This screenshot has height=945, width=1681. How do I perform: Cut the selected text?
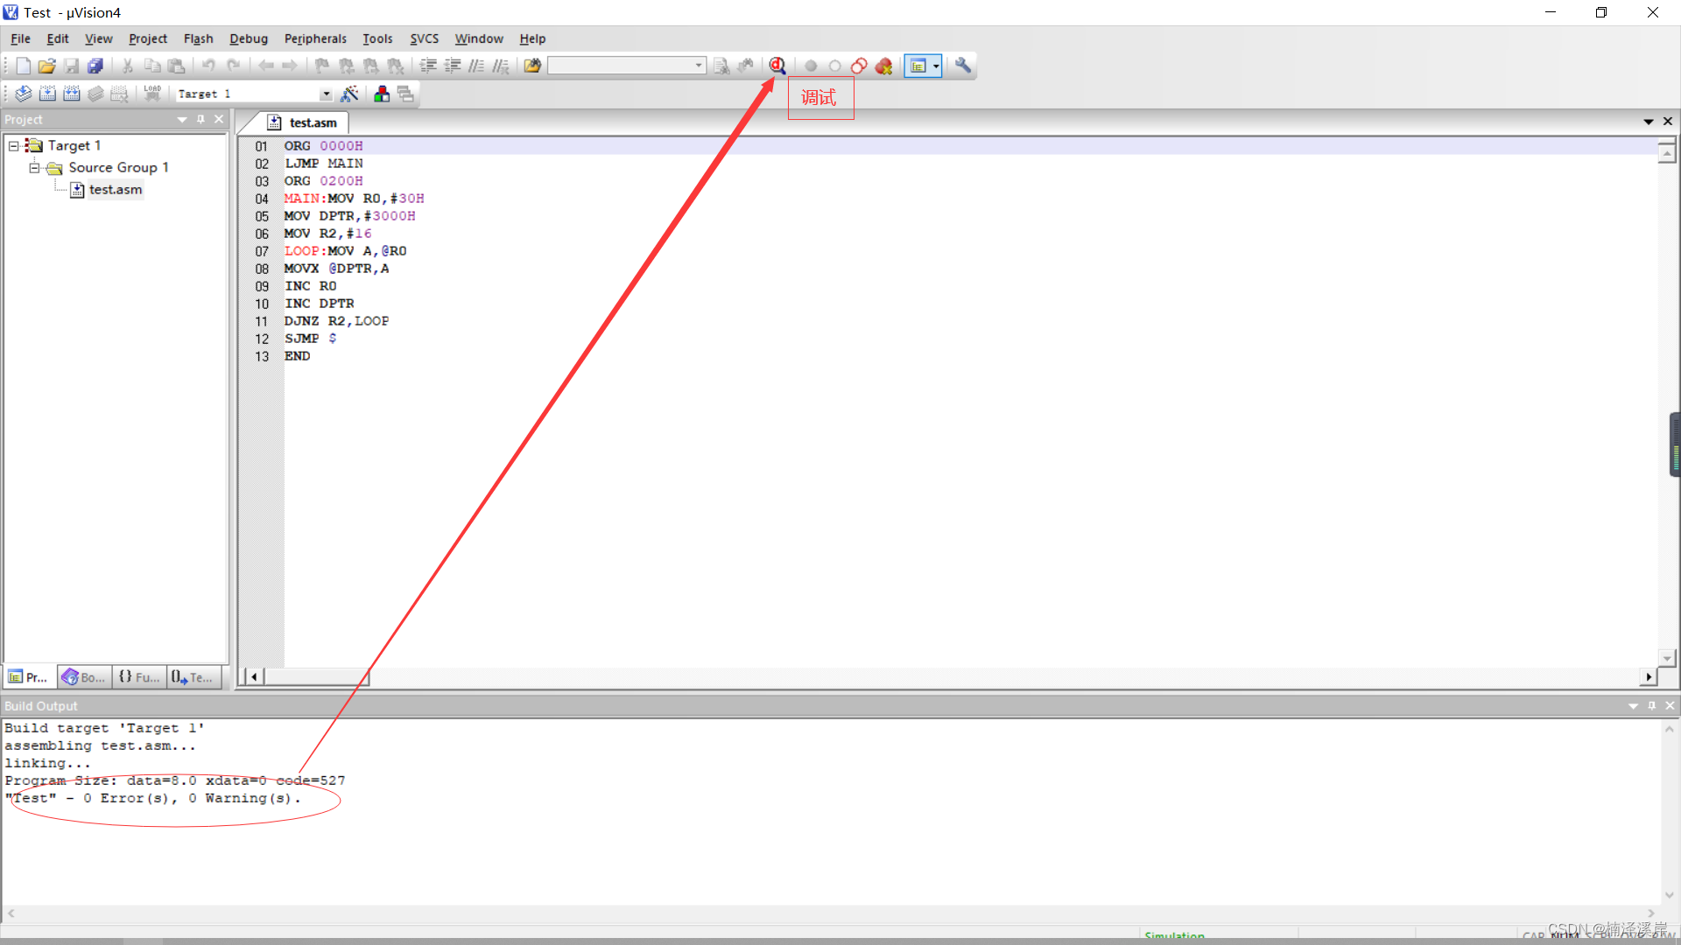pyautogui.click(x=128, y=66)
